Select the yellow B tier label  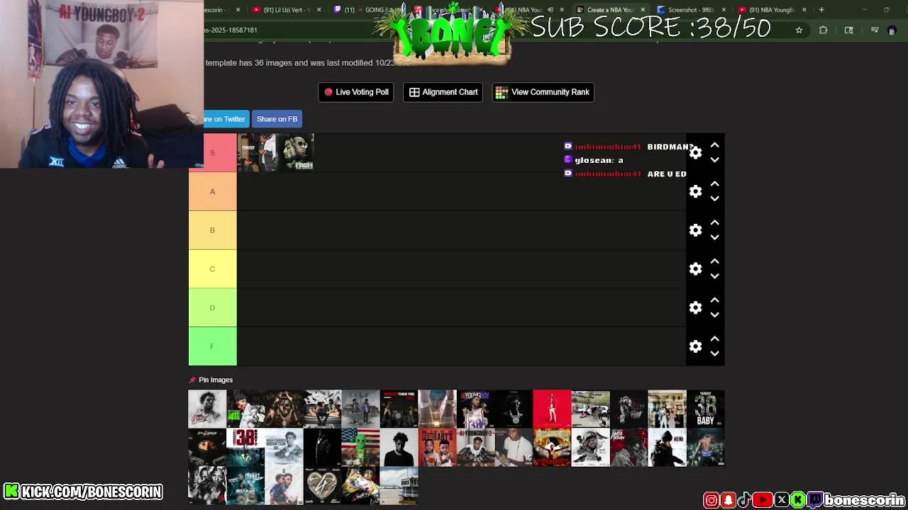click(212, 230)
